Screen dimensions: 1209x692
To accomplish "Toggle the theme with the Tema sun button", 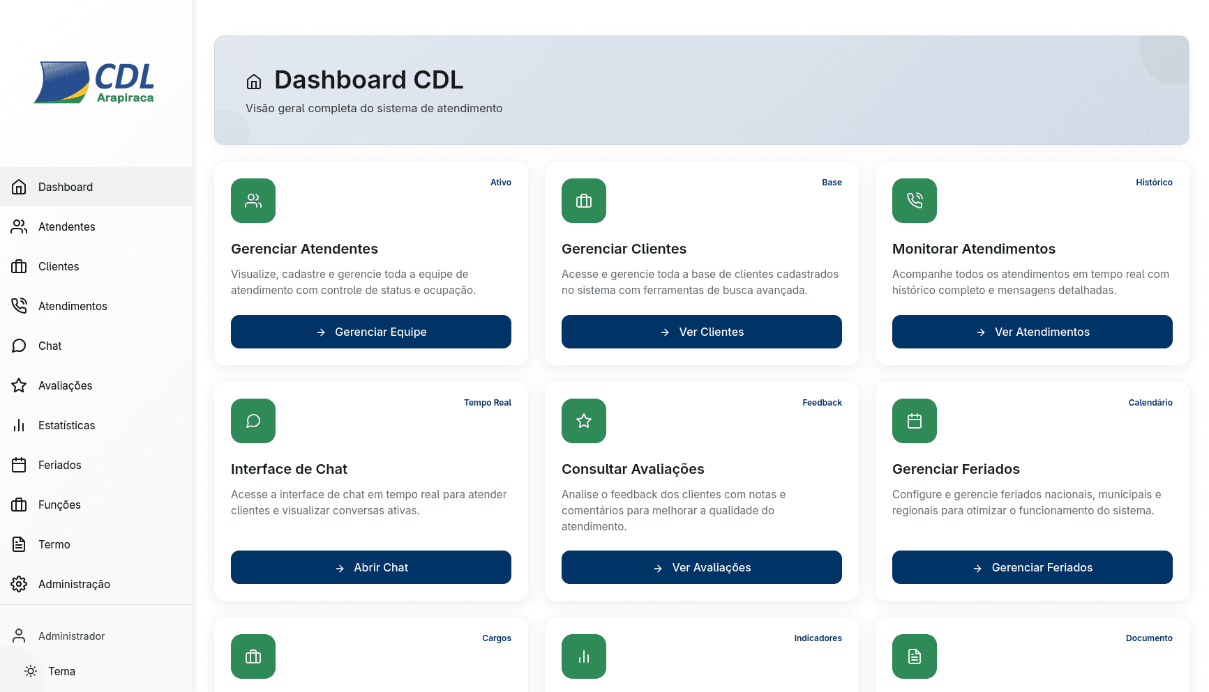I will tap(31, 671).
